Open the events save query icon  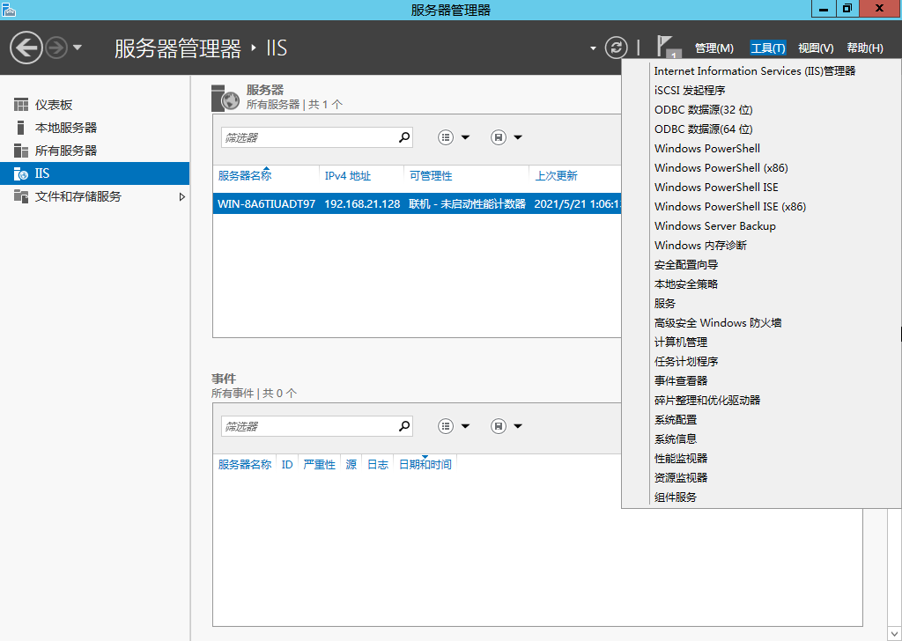click(498, 426)
